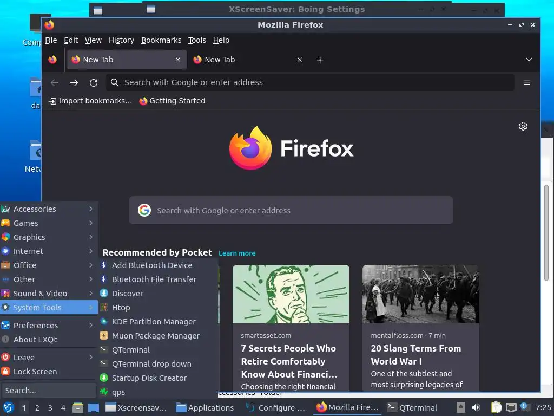Switch to virtual desktop 4
Viewport: 554px width, 416px height.
(63, 408)
